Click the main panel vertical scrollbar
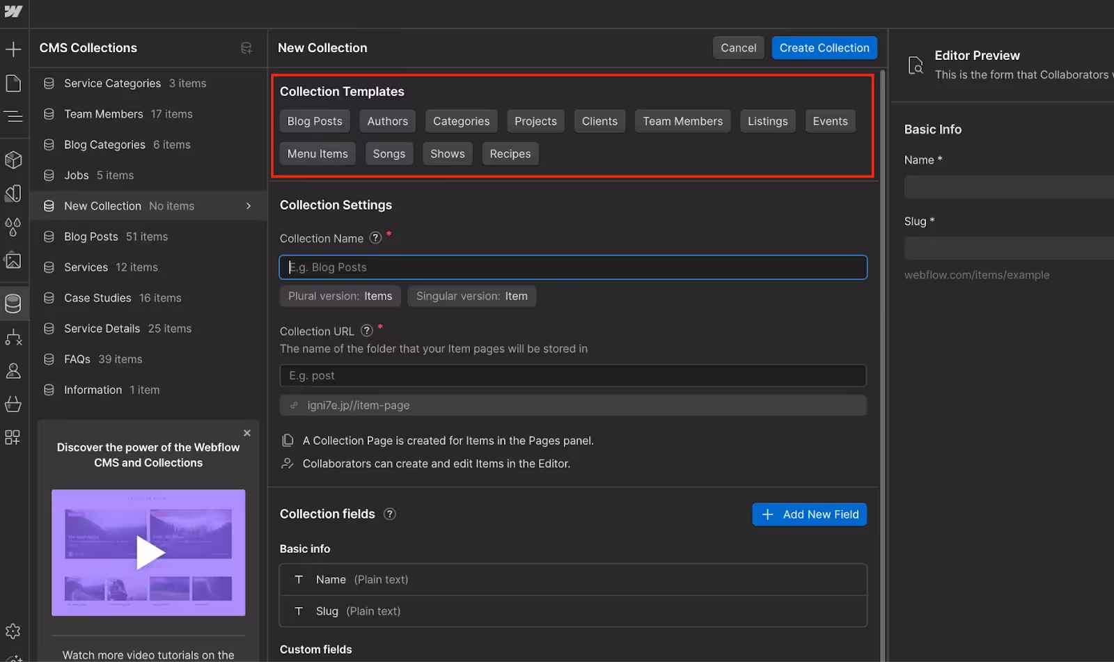 [x=883, y=365]
